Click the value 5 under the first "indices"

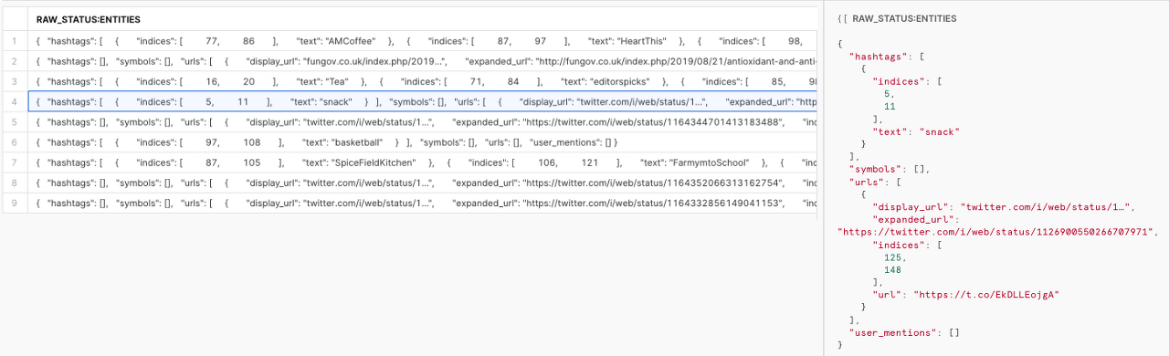tap(887, 93)
